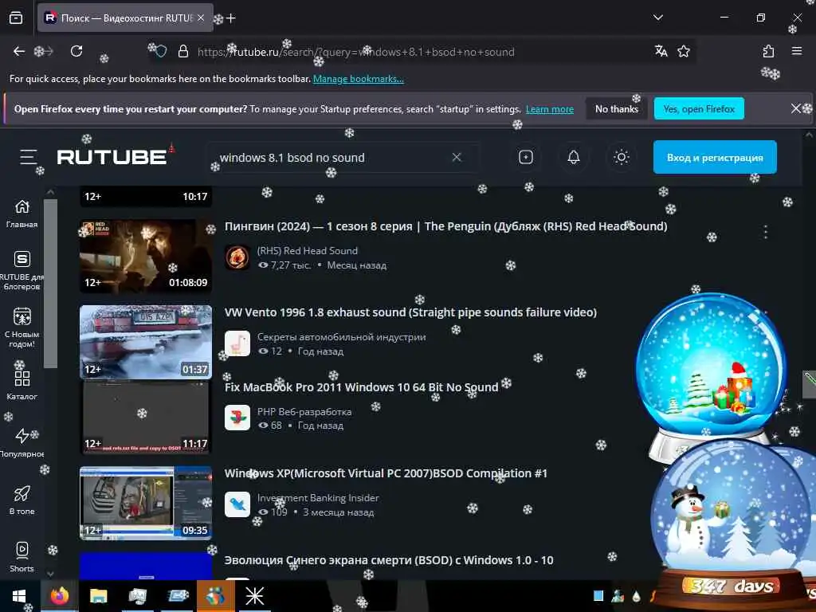Click the Firefox address bar URL
This screenshot has width=816, height=612.
pyautogui.click(x=356, y=52)
